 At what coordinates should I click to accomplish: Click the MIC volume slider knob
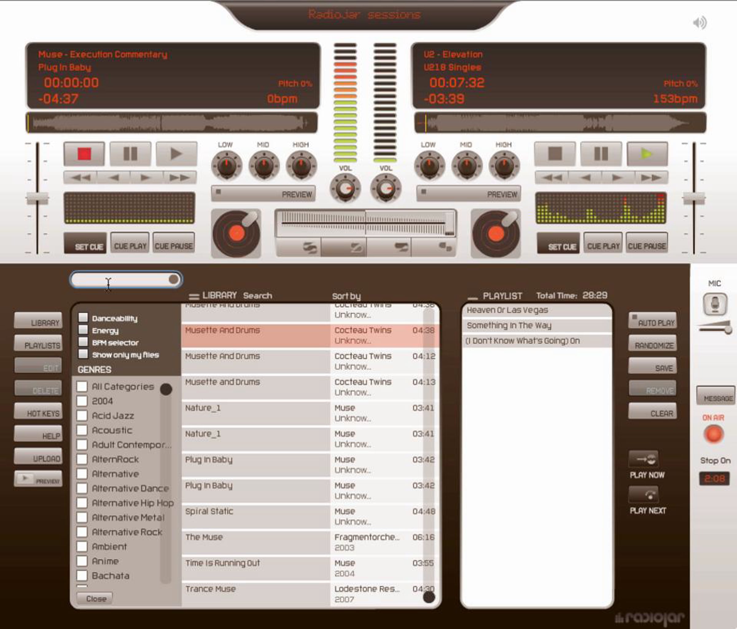point(728,330)
